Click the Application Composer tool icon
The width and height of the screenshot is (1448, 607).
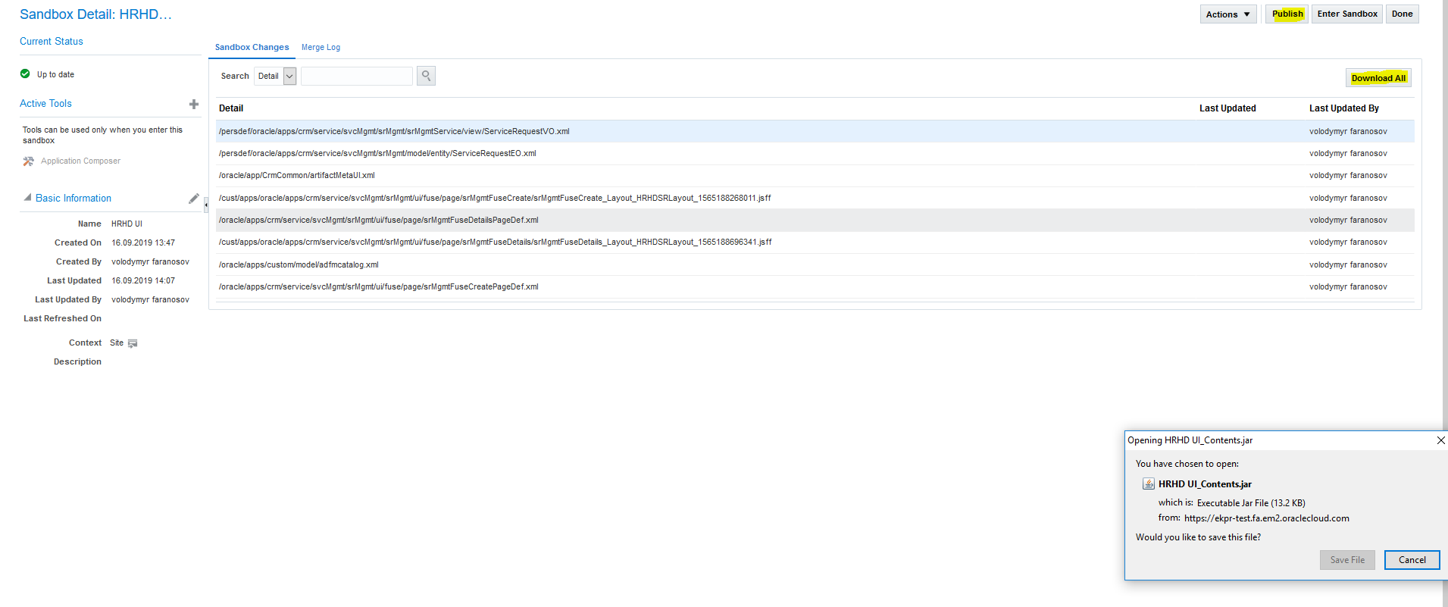pos(29,161)
